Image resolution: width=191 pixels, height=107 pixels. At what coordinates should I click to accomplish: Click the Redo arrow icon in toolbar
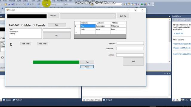(33, 4)
